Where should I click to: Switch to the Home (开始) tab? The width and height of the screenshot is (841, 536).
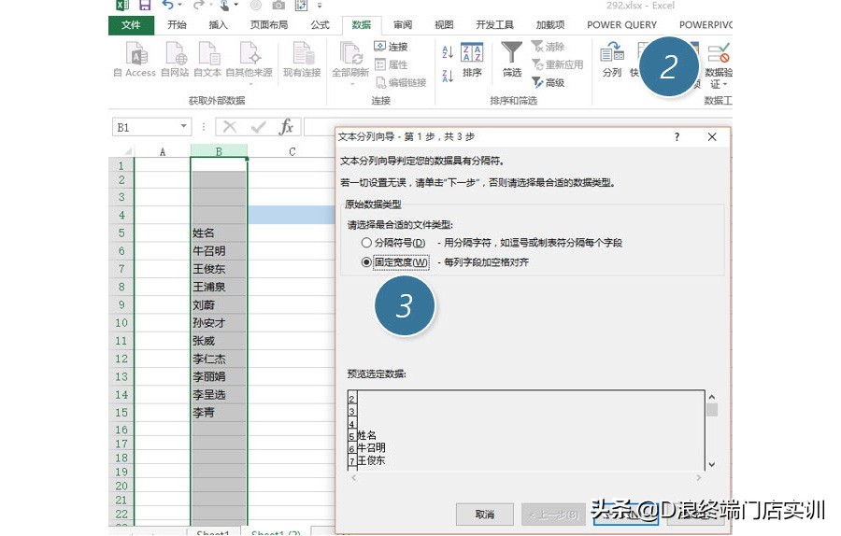pyautogui.click(x=177, y=24)
